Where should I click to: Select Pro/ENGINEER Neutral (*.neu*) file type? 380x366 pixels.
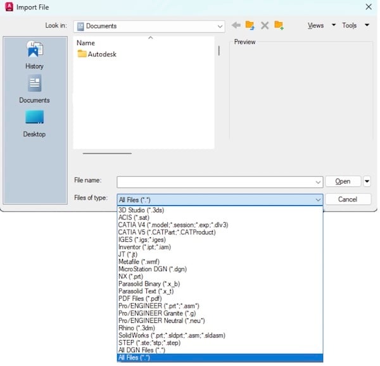[x=220, y=320]
